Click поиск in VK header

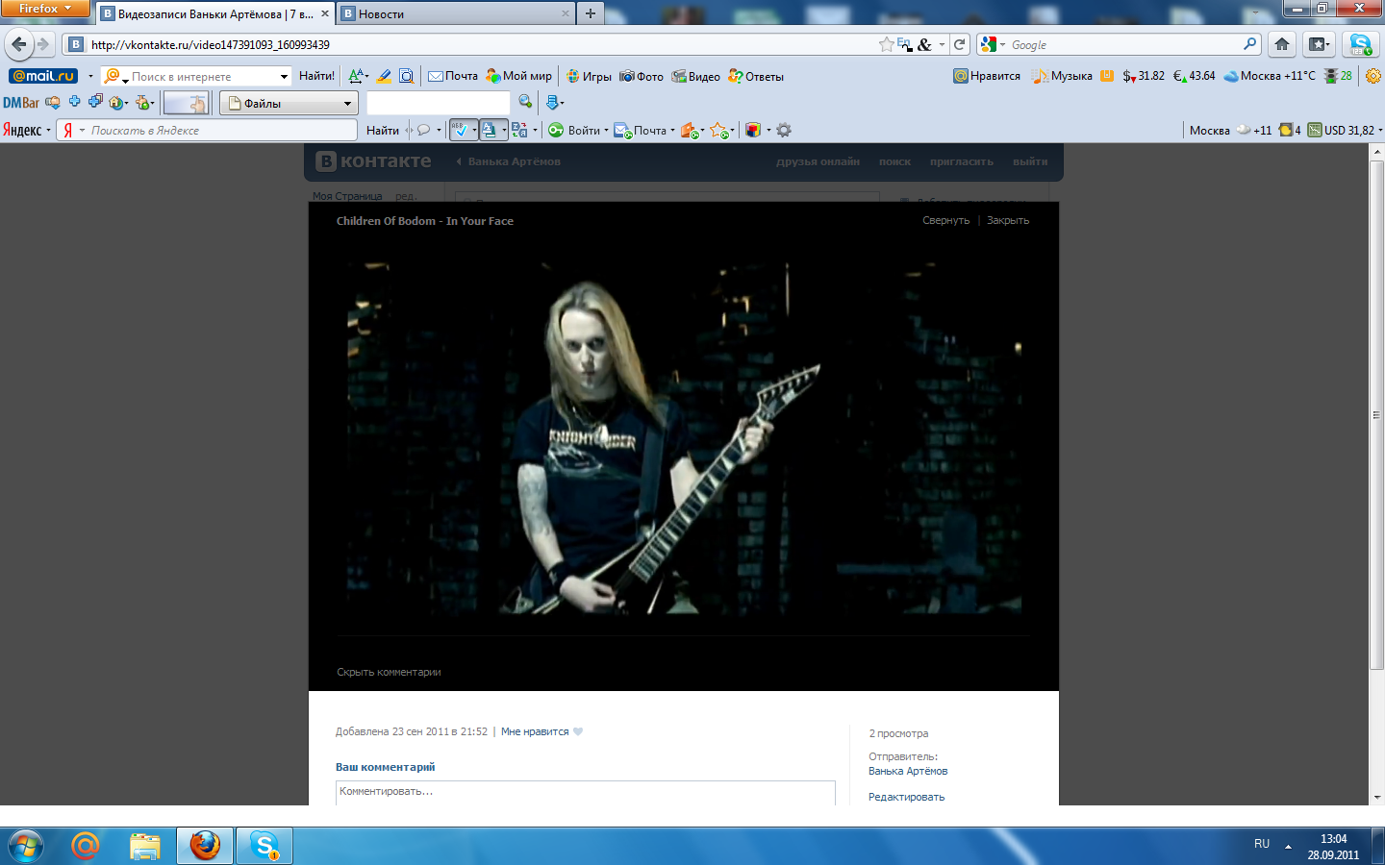[x=894, y=161]
